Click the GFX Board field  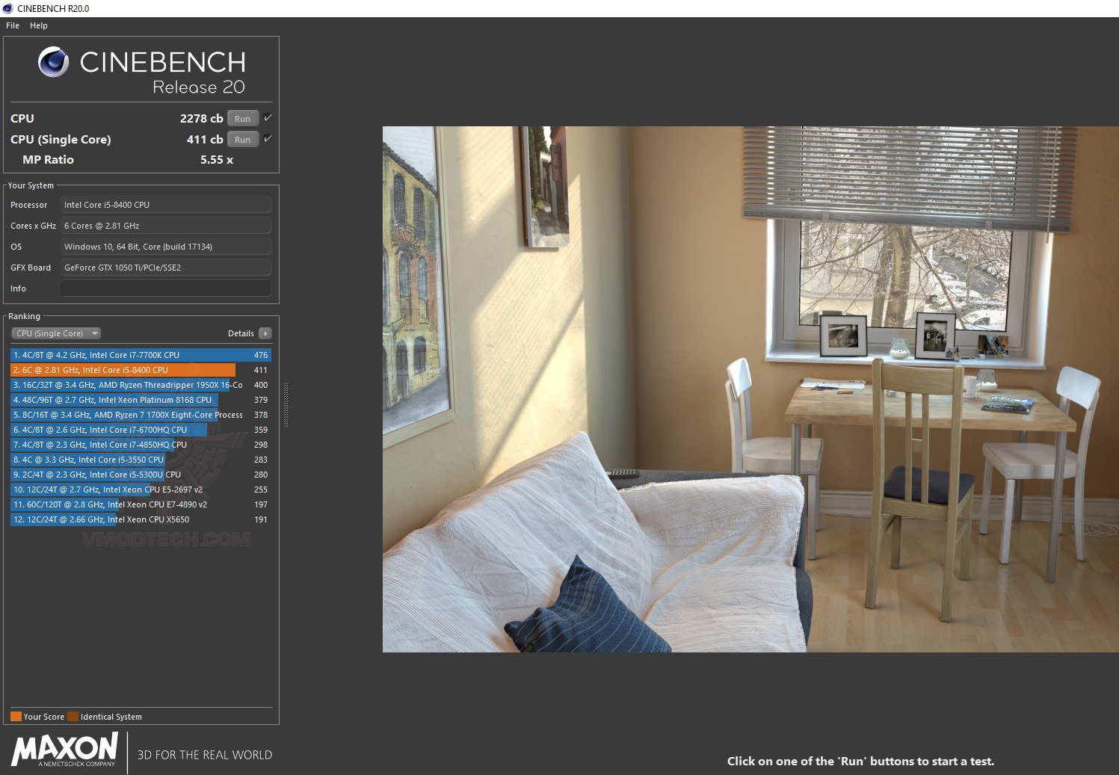[x=165, y=268]
